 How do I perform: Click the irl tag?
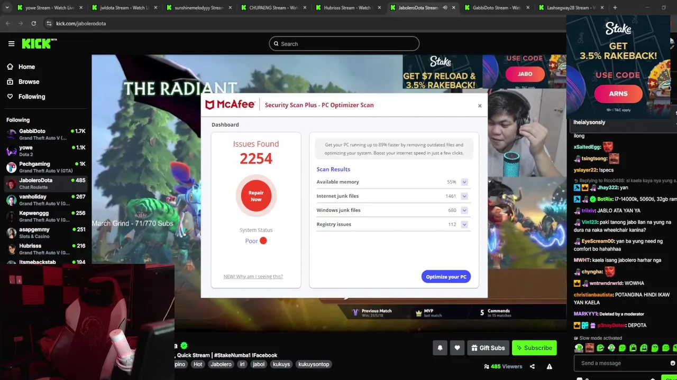(x=242, y=364)
